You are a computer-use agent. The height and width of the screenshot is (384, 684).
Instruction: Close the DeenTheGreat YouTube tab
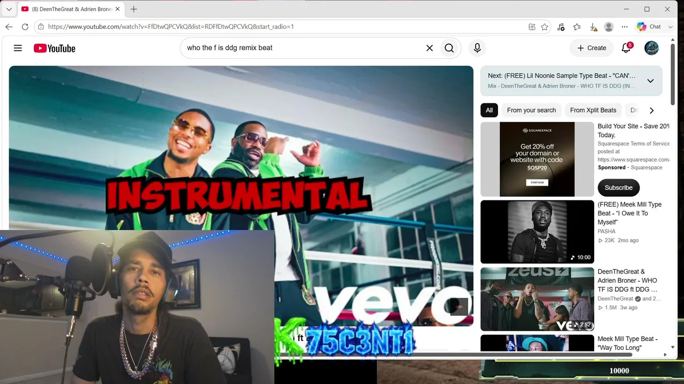point(118,9)
